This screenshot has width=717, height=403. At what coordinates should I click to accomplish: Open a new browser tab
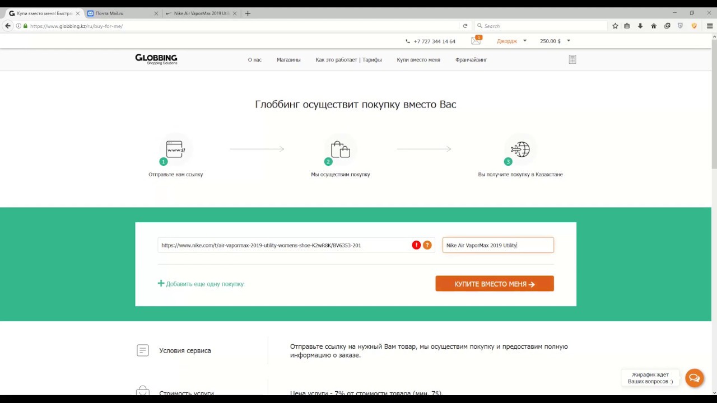(x=248, y=13)
